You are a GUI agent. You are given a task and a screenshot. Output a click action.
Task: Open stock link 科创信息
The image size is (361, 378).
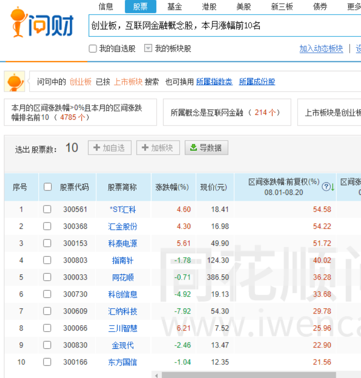click(123, 294)
